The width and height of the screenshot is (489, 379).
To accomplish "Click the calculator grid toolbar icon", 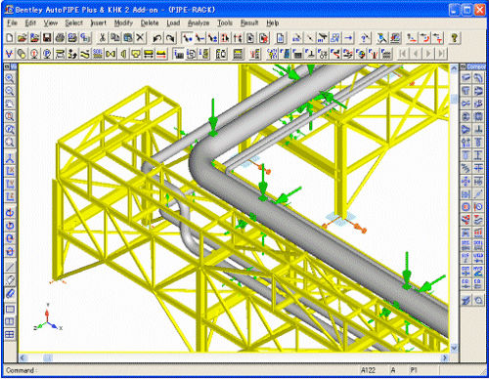I will [238, 54].
